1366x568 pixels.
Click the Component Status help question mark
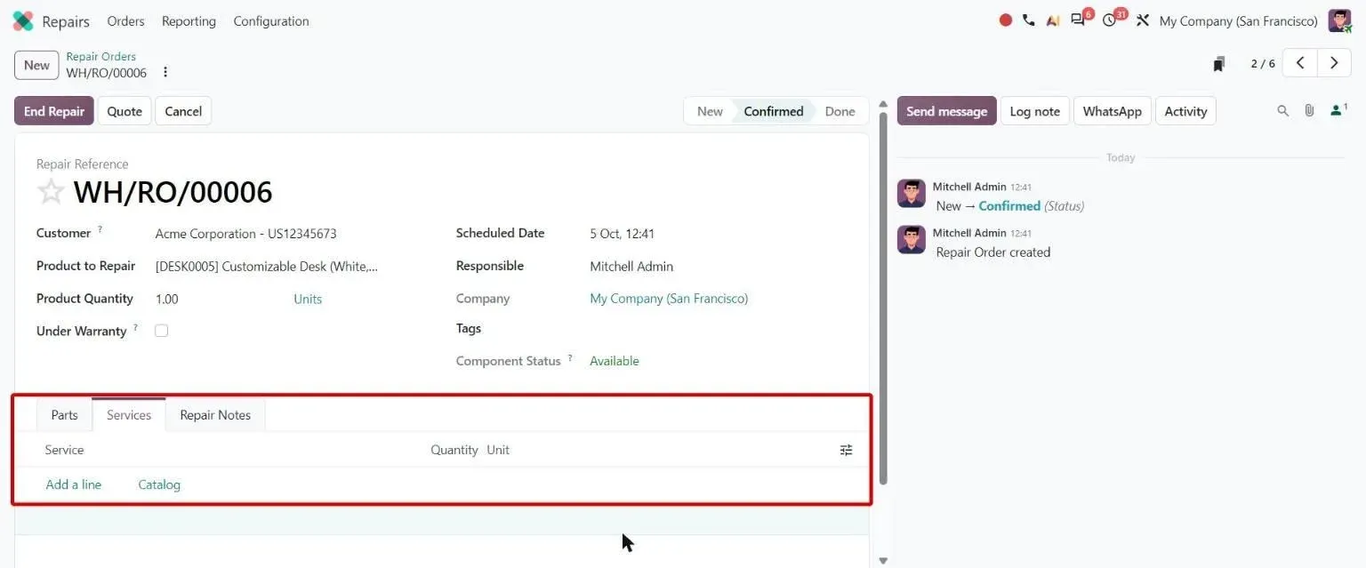pos(570,357)
